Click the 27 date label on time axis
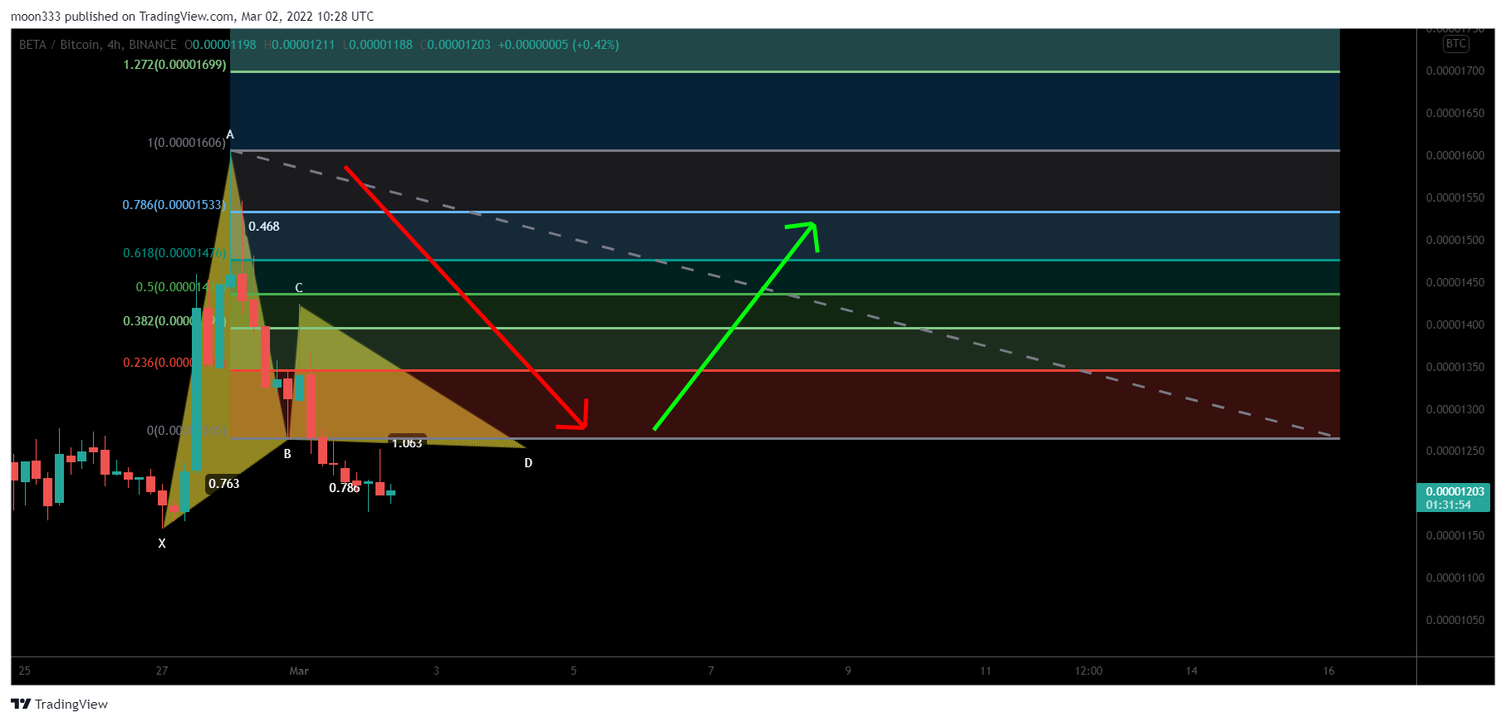The image size is (1506, 722). point(162,671)
